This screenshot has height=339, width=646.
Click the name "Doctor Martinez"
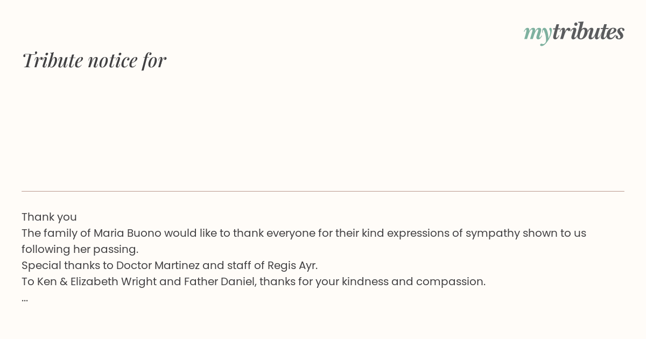158,265
